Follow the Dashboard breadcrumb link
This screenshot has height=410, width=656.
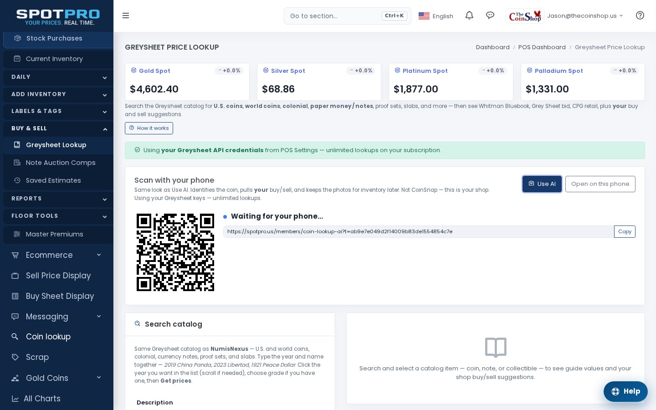point(492,47)
